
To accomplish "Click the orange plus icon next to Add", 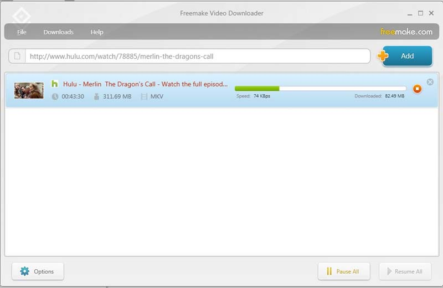I will point(383,56).
